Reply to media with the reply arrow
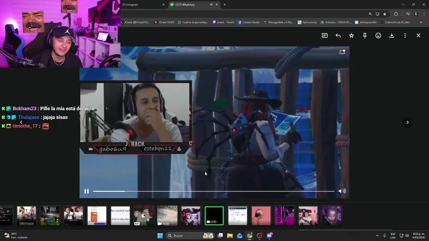Image resolution: width=429 pixels, height=241 pixels. pyautogui.click(x=338, y=35)
